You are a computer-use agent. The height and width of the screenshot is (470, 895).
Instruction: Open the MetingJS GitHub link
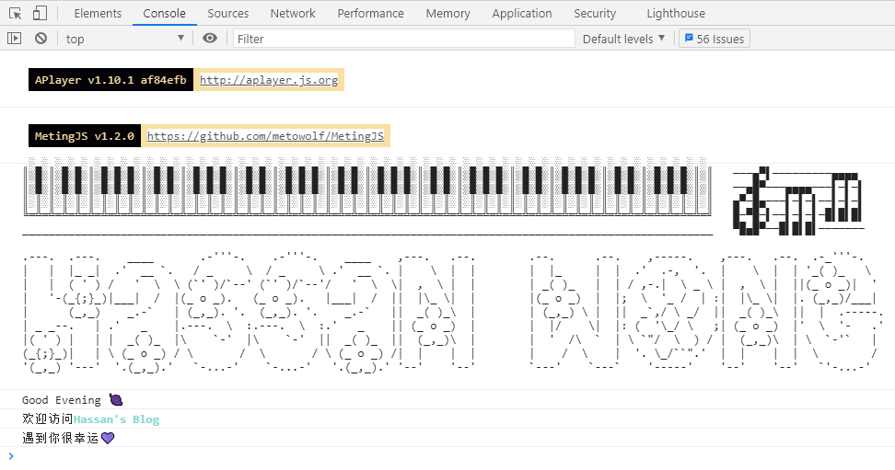(265, 136)
